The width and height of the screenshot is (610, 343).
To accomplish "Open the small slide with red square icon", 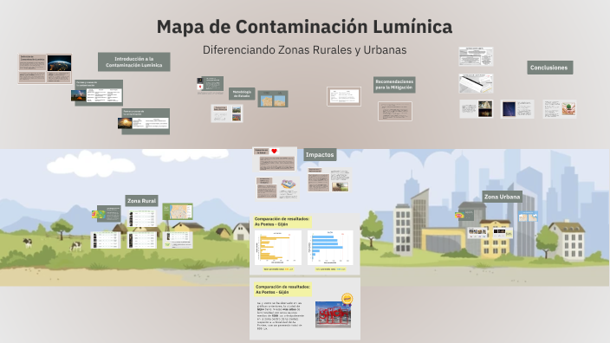I will click(210, 84).
